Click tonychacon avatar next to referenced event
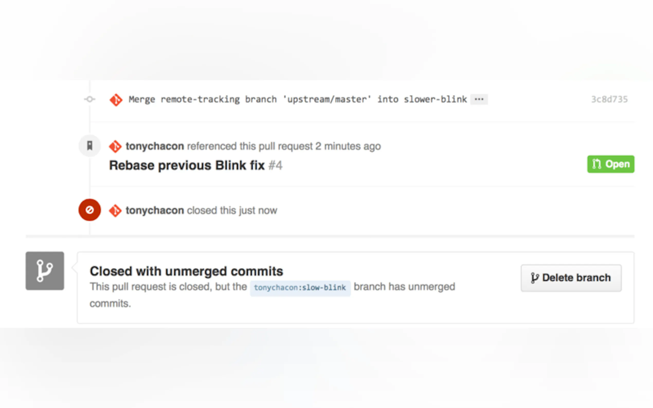 coord(115,146)
